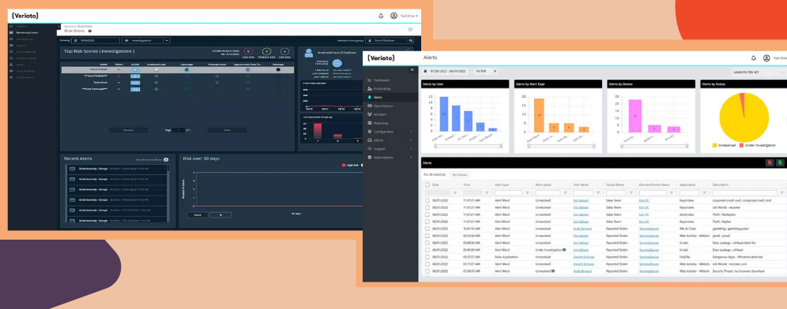Click the filter funnel under the Alert type column
The height and width of the screenshot is (309, 787).
(x=527, y=193)
